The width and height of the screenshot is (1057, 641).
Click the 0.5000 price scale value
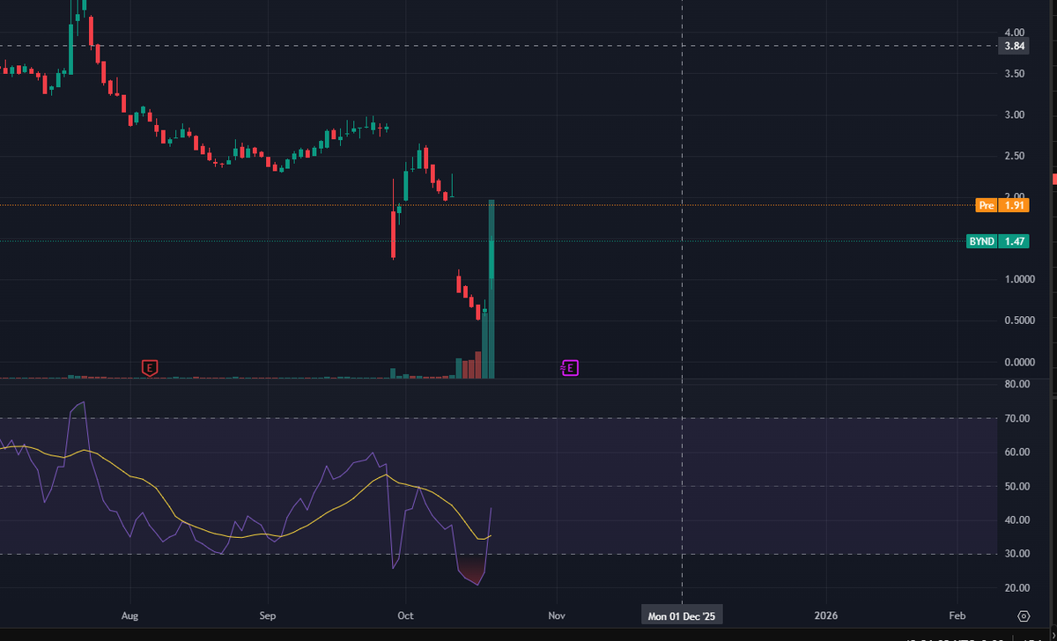click(x=1019, y=320)
